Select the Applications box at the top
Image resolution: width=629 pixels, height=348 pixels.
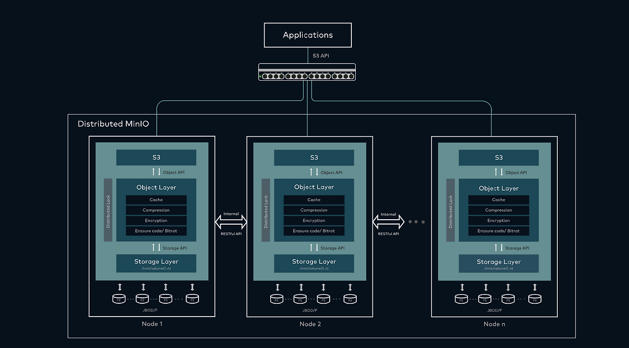coord(308,35)
